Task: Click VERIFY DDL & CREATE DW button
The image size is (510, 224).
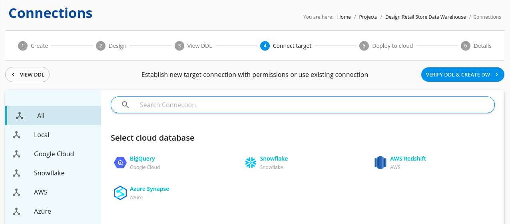Action: pyautogui.click(x=463, y=75)
